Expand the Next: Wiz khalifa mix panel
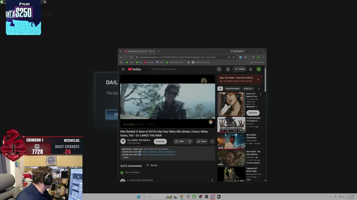The image size is (357, 200). (258, 79)
